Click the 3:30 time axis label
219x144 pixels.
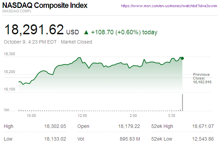pyautogui.click(x=172, y=116)
